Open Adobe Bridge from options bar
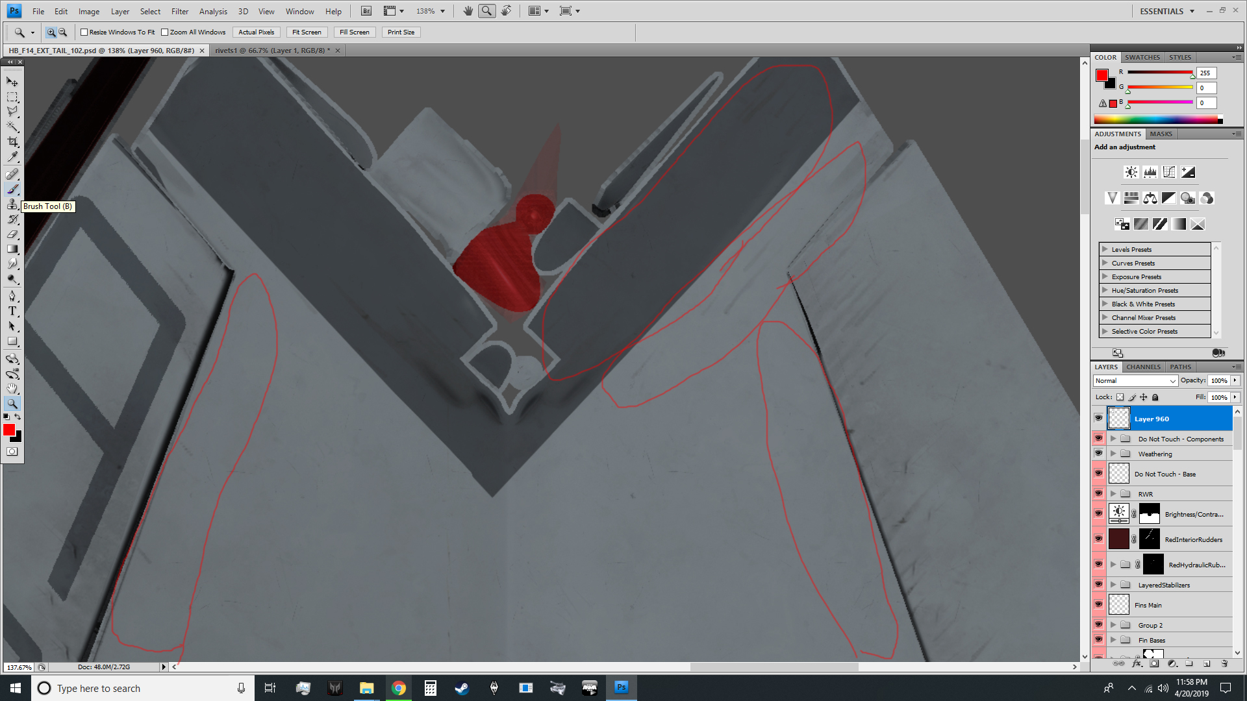The image size is (1247, 701). tap(366, 11)
